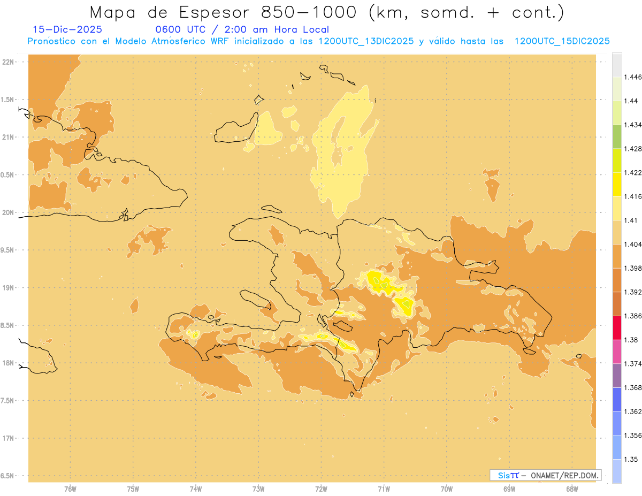
Task: Click the purple swatch in the color legend
Action: [617, 375]
